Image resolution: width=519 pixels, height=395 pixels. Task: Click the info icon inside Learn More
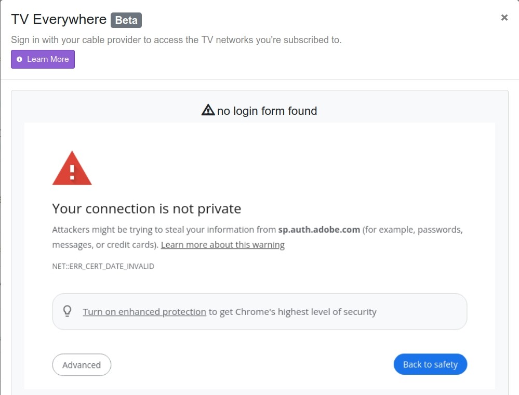click(20, 59)
